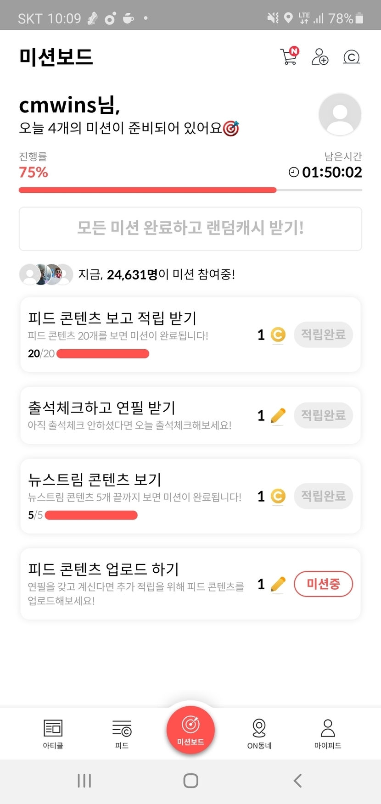Click the overall mission progress bar
This screenshot has width=381, height=804.
click(x=190, y=190)
